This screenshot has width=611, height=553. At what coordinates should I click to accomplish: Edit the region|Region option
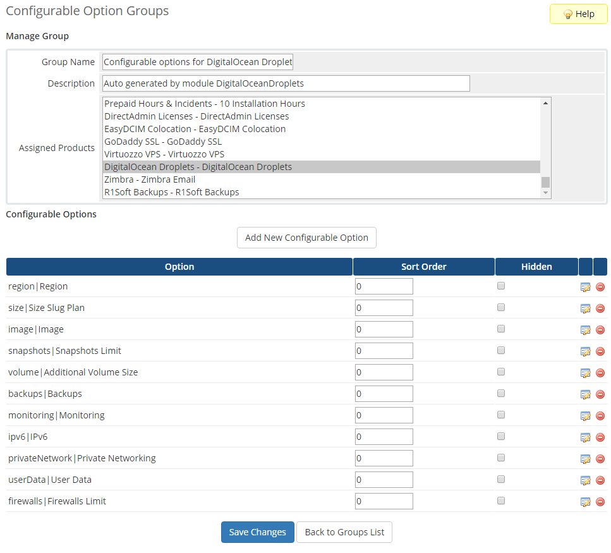(x=585, y=287)
